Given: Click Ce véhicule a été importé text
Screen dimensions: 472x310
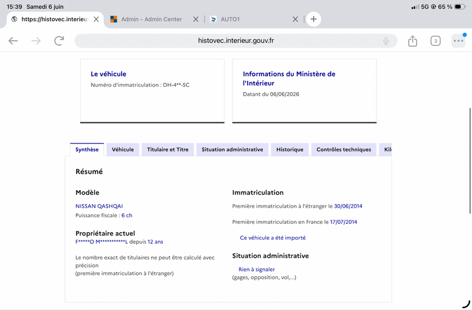Looking at the screenshot, I should pos(273,238).
